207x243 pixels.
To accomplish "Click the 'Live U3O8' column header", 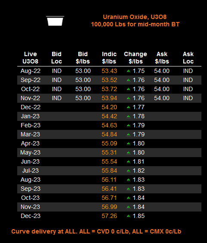I will coord(30,58).
